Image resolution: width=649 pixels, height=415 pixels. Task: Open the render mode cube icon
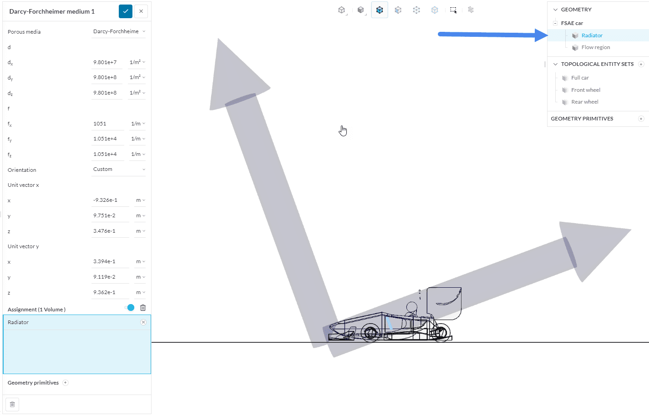coord(360,10)
